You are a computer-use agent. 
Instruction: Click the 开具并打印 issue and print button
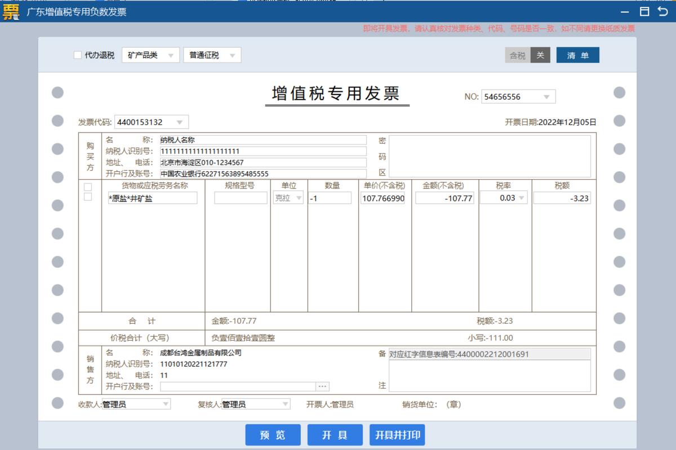(x=397, y=434)
